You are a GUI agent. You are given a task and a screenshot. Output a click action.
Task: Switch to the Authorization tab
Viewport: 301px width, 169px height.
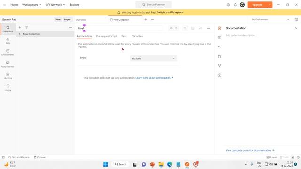tap(84, 36)
